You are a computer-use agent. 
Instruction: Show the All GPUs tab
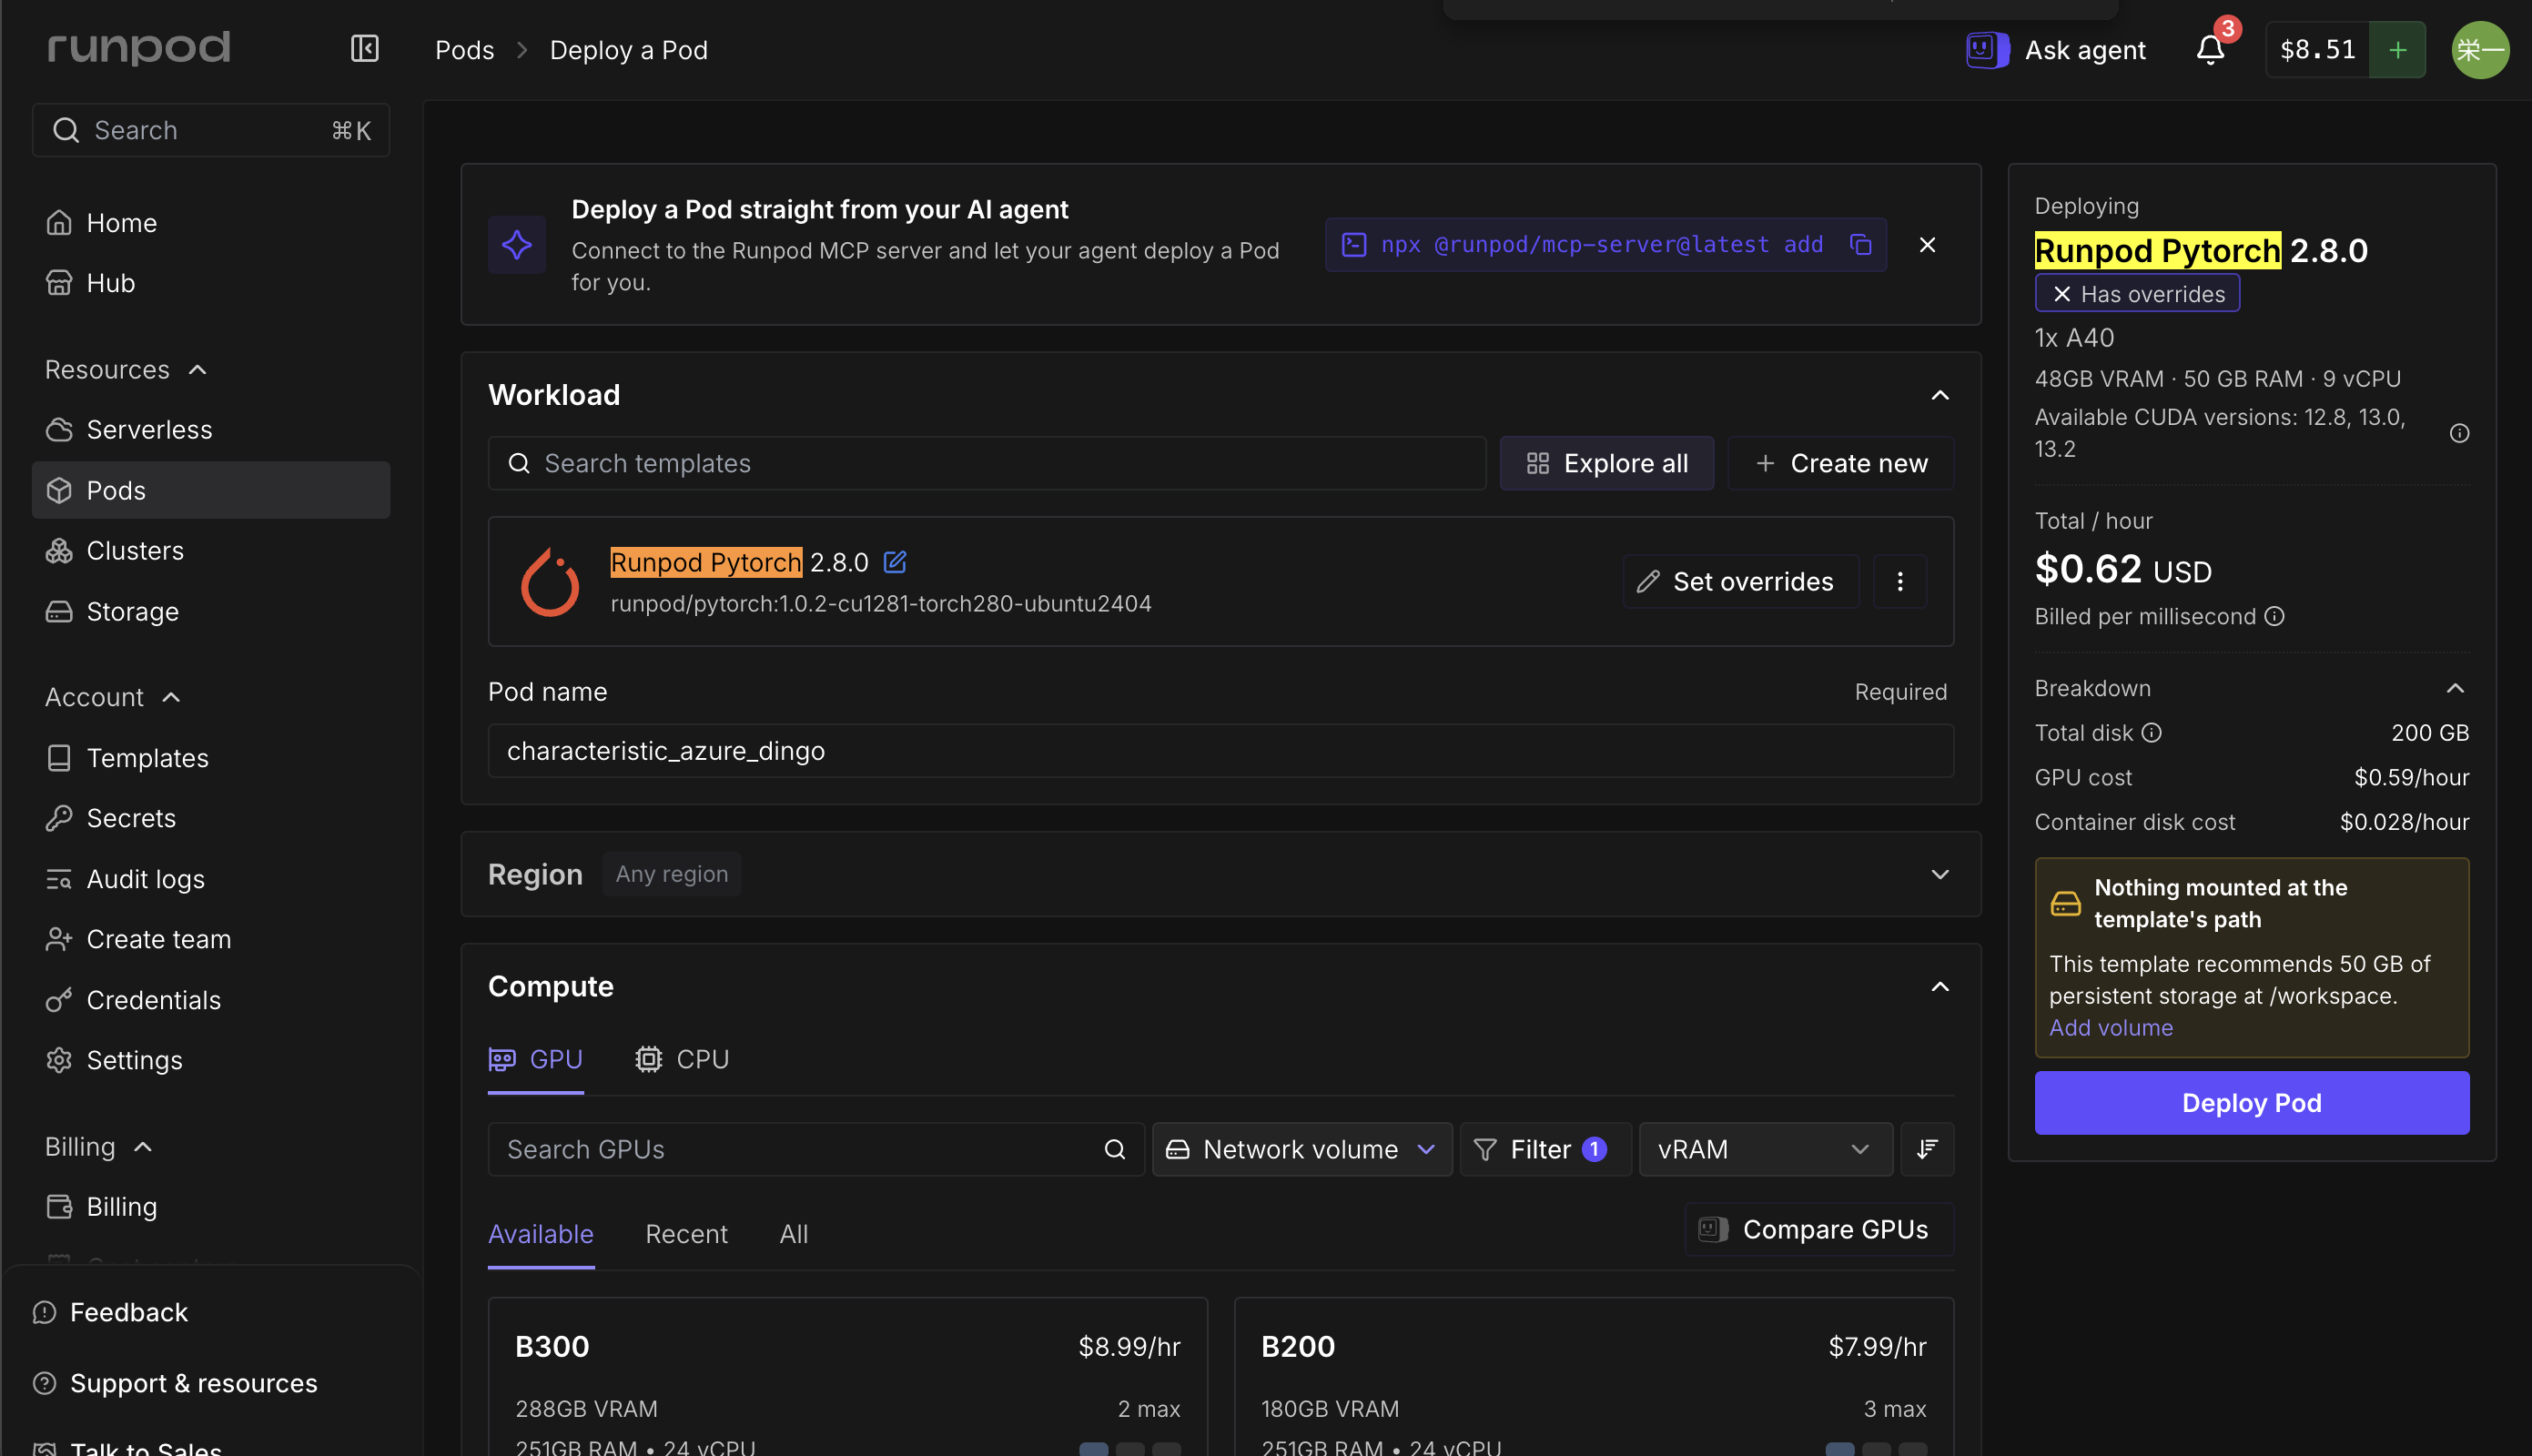click(793, 1234)
